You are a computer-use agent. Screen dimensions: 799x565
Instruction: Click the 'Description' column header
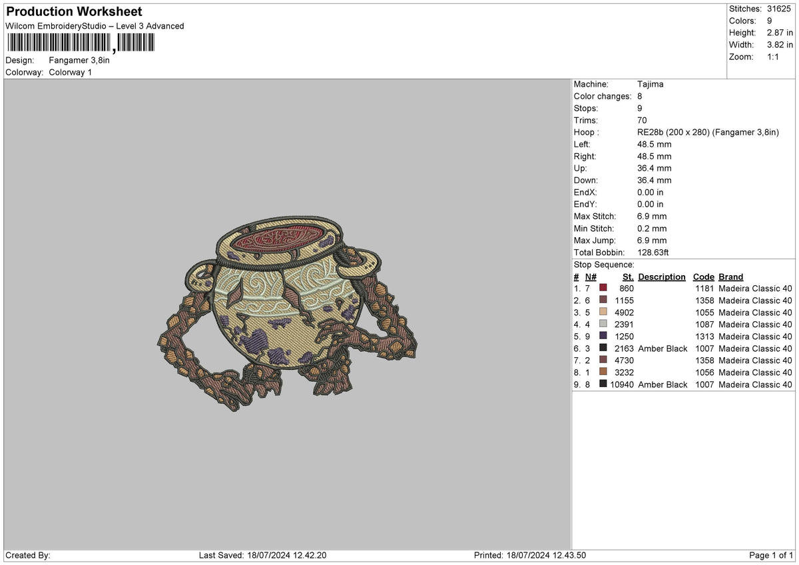pyautogui.click(x=662, y=277)
